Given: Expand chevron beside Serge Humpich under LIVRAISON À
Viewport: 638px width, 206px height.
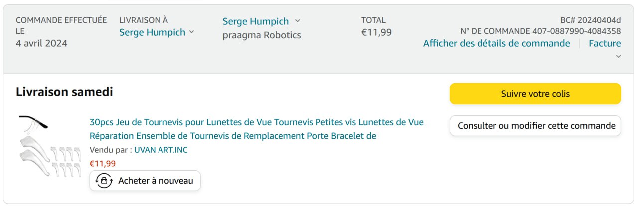Looking at the screenshot, I should click(191, 32).
